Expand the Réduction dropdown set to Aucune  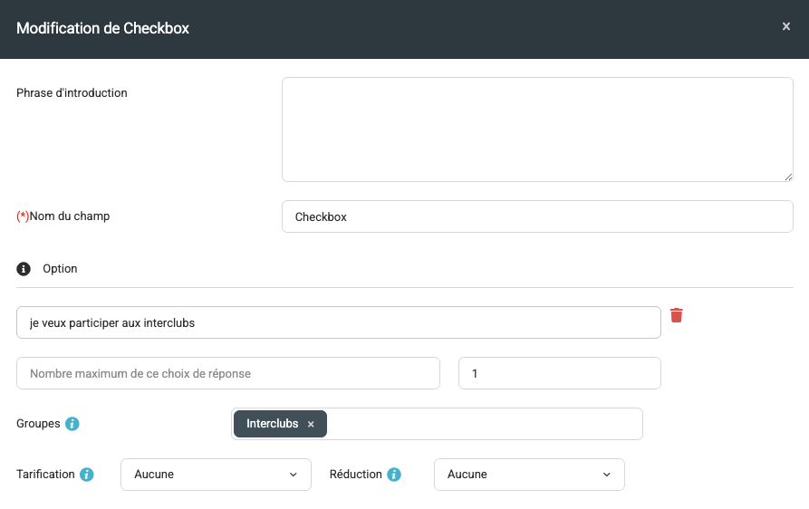529,475
